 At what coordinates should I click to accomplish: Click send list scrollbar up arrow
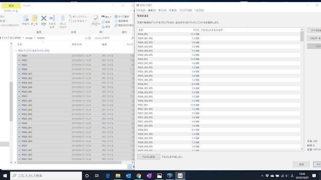point(302,30)
